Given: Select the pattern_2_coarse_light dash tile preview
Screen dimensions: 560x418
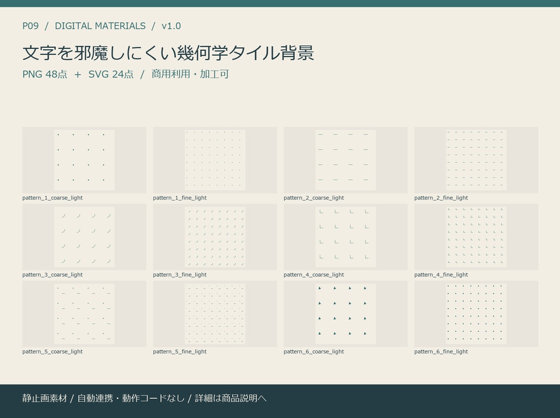Looking at the screenshot, I should point(346,160).
